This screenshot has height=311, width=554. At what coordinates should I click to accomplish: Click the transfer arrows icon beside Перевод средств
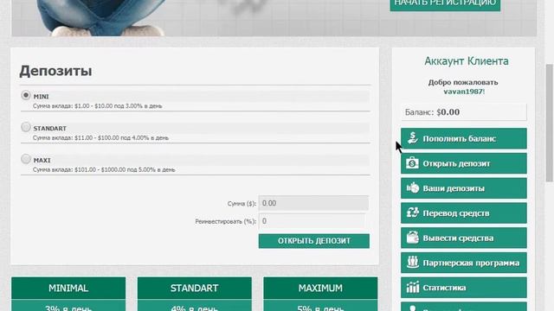click(x=412, y=213)
